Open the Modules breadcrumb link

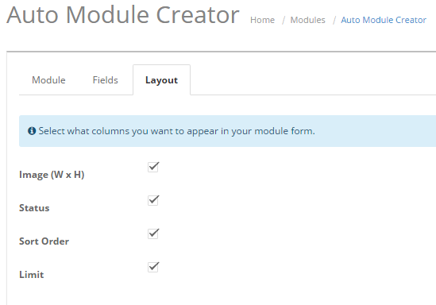[308, 20]
